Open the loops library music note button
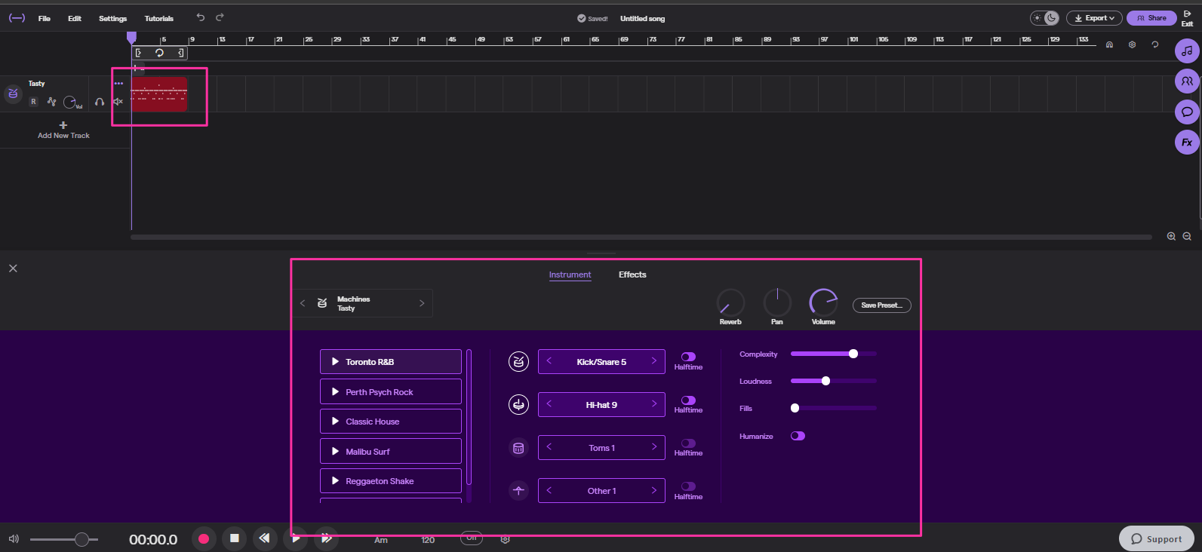 coord(1187,51)
